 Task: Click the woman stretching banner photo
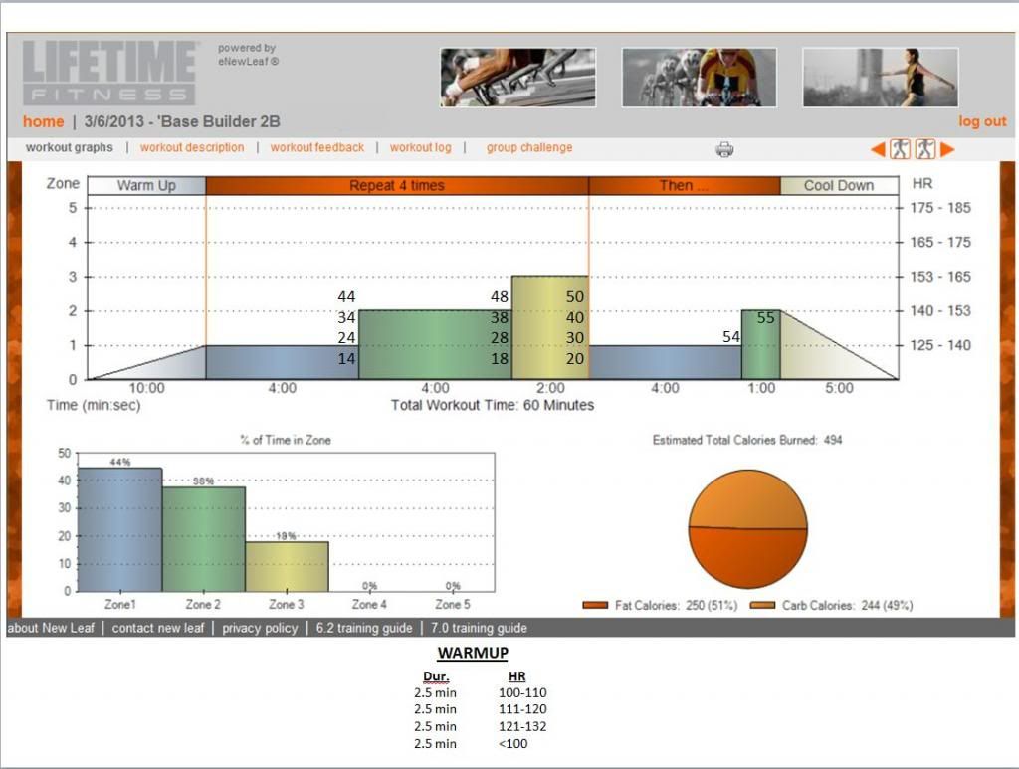point(881,78)
